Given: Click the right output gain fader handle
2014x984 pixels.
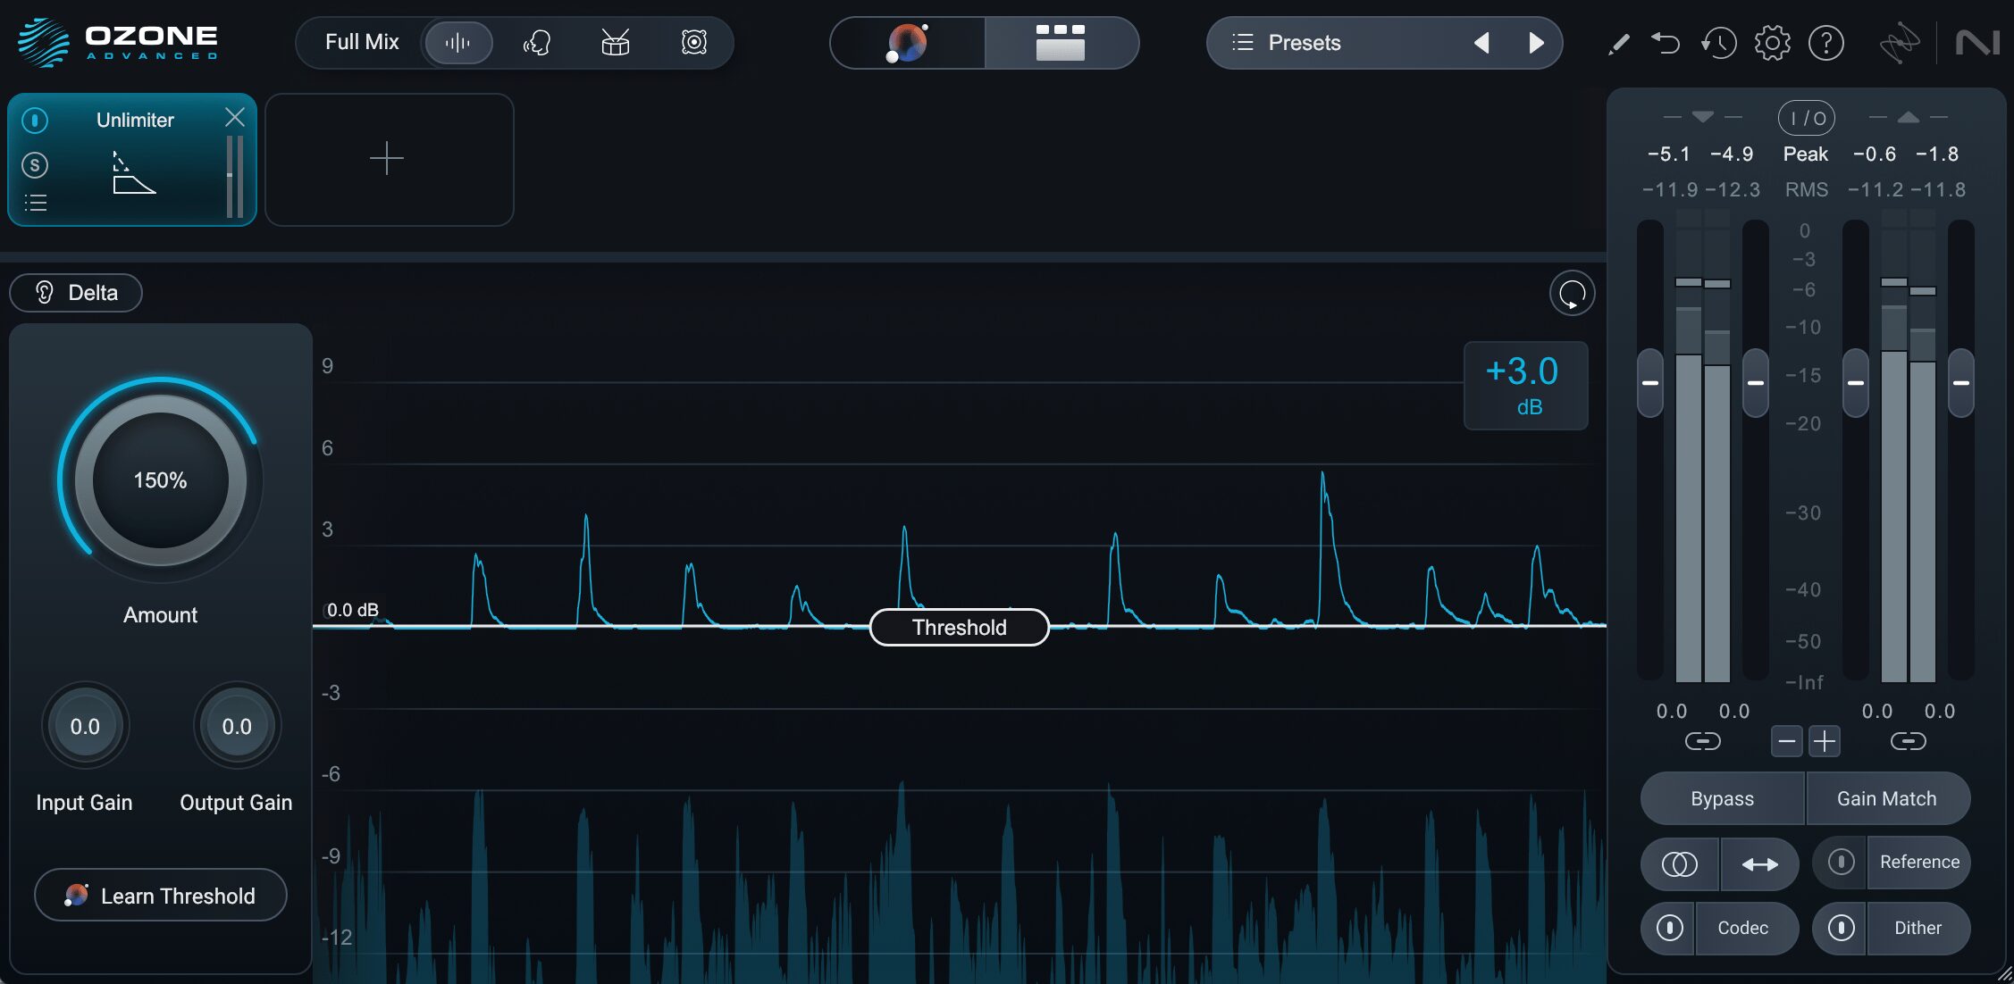Looking at the screenshot, I should [1961, 382].
